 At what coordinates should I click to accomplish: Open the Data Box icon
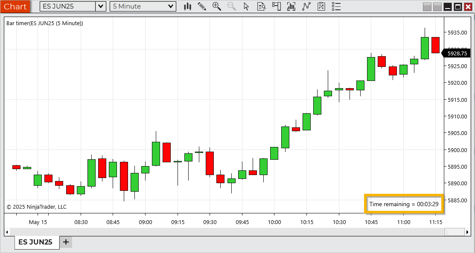coord(261,6)
